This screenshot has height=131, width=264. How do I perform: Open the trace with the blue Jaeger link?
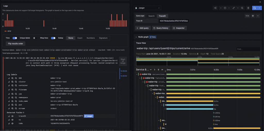pos(89,116)
